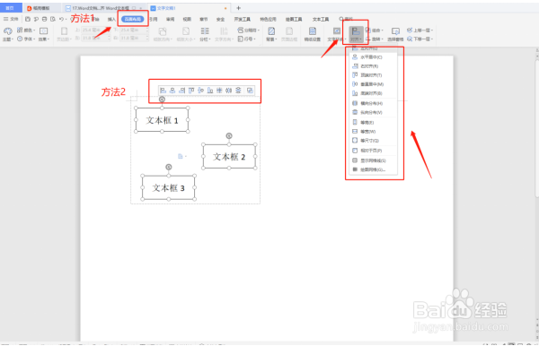Open the 效果 effects dropdown
The image size is (539, 346).
[44, 34]
